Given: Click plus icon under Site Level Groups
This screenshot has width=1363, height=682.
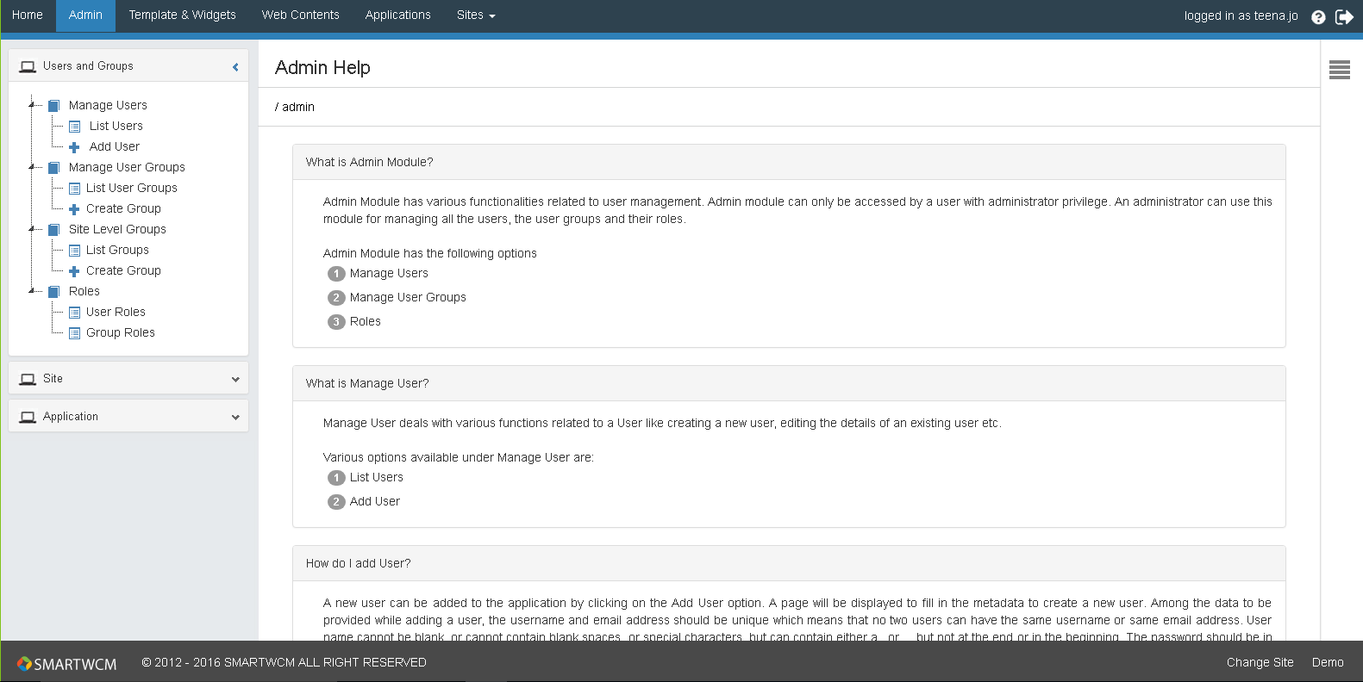Looking at the screenshot, I should click(74, 271).
